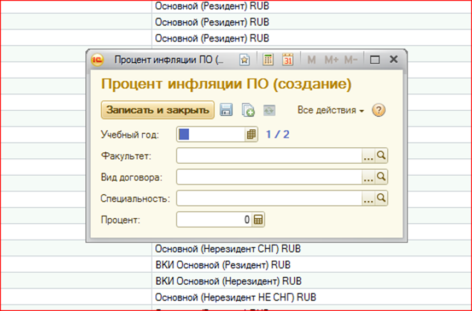Click into the Вид договора input field
472x311 pixels.
tap(269, 177)
